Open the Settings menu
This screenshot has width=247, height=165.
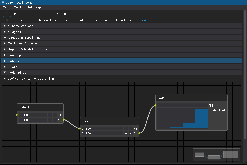(x=34, y=7)
